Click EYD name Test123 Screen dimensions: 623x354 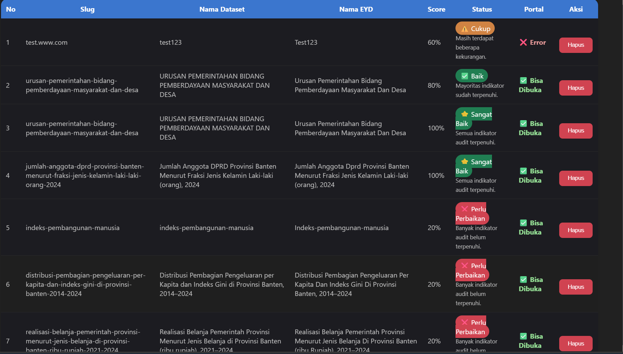coord(306,42)
